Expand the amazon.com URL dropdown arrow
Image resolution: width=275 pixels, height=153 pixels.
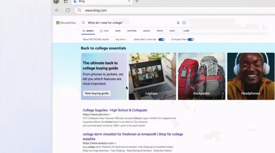click(115, 144)
